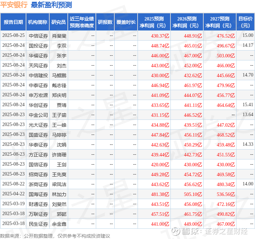This screenshot has width=255, height=239.
Task: Click the 2025预测净利润 column header
Action: [x=154, y=22]
